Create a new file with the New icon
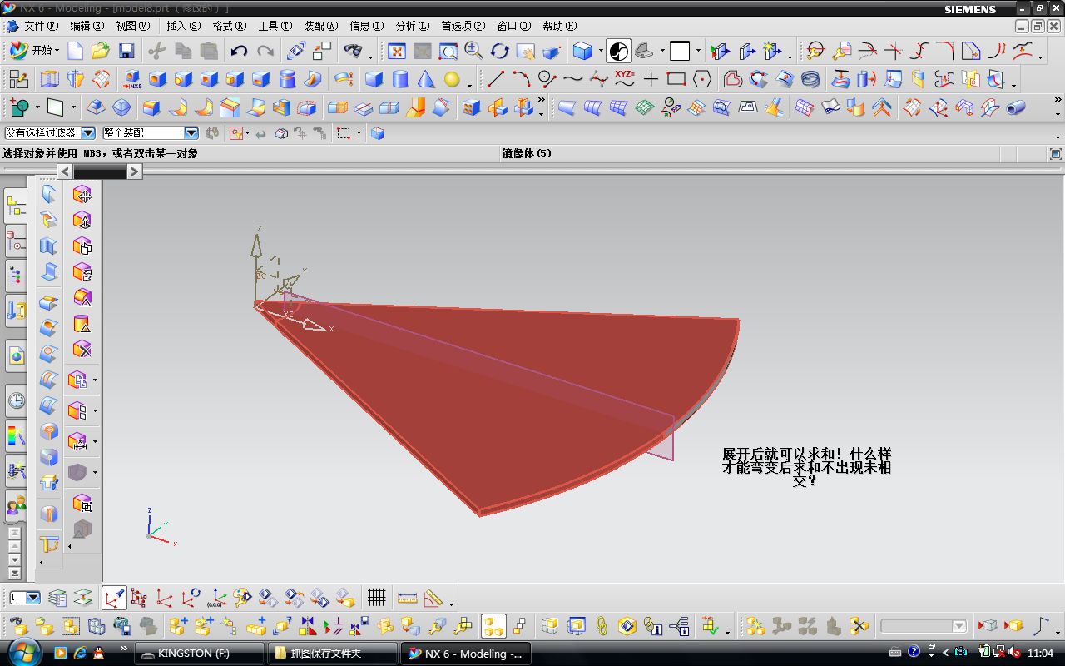 pos(76,51)
